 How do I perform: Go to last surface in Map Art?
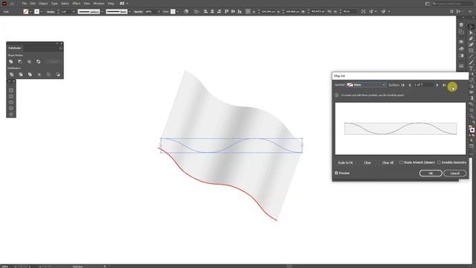pyautogui.click(x=444, y=85)
